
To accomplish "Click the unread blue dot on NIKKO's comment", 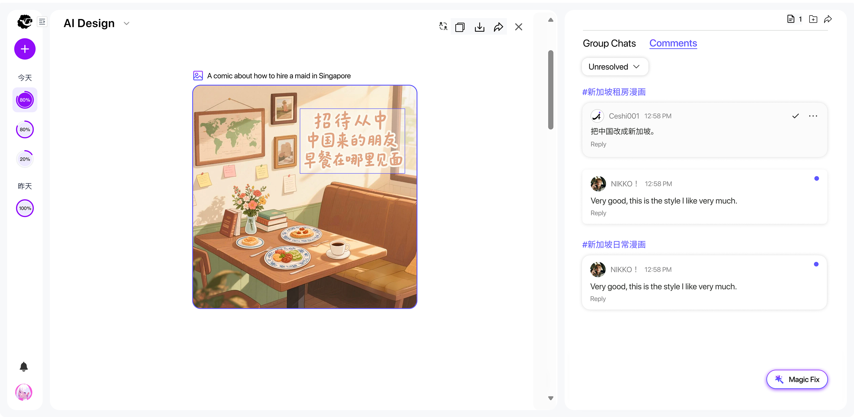I will (817, 178).
